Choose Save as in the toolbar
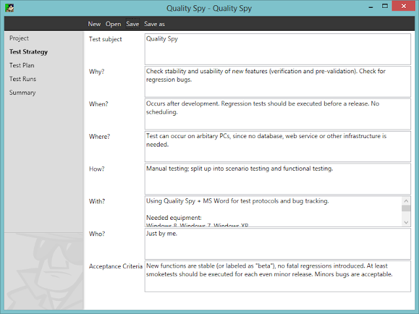Screen dimensions: 419x314 (155, 24)
